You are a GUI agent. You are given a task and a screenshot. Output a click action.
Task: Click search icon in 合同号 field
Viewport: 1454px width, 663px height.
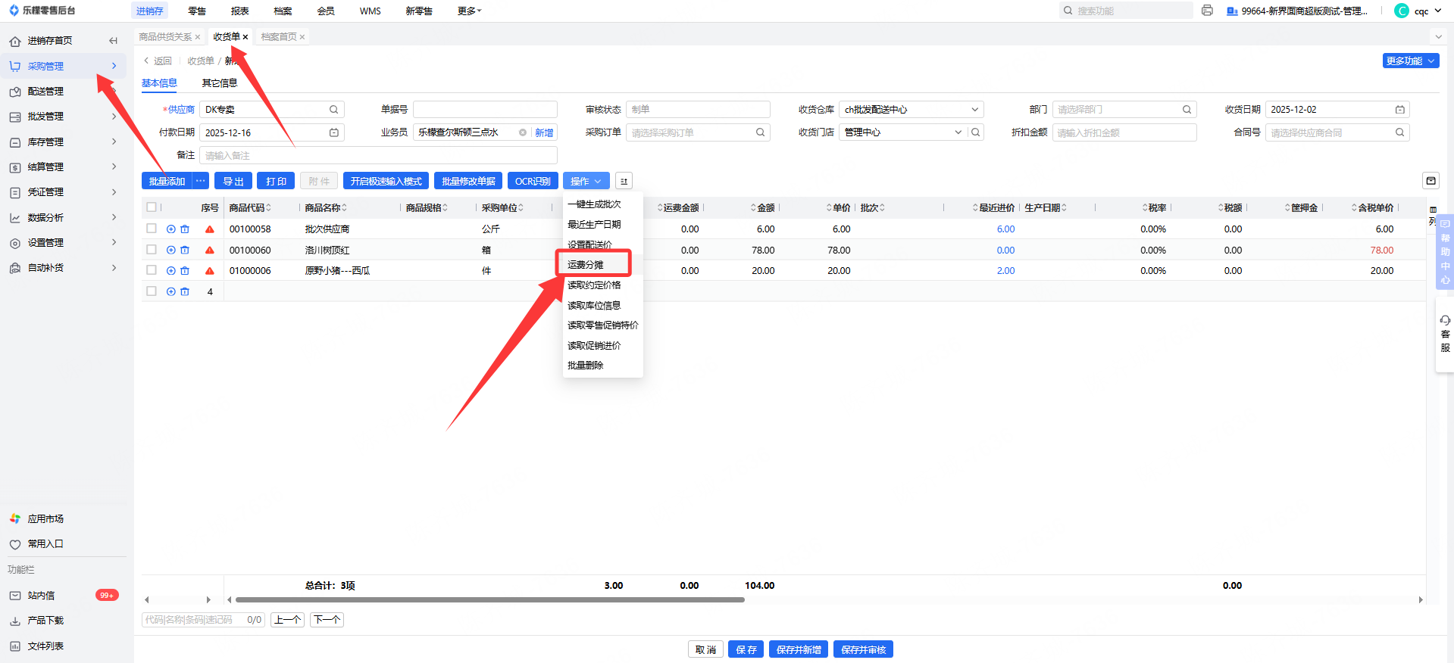(1399, 132)
